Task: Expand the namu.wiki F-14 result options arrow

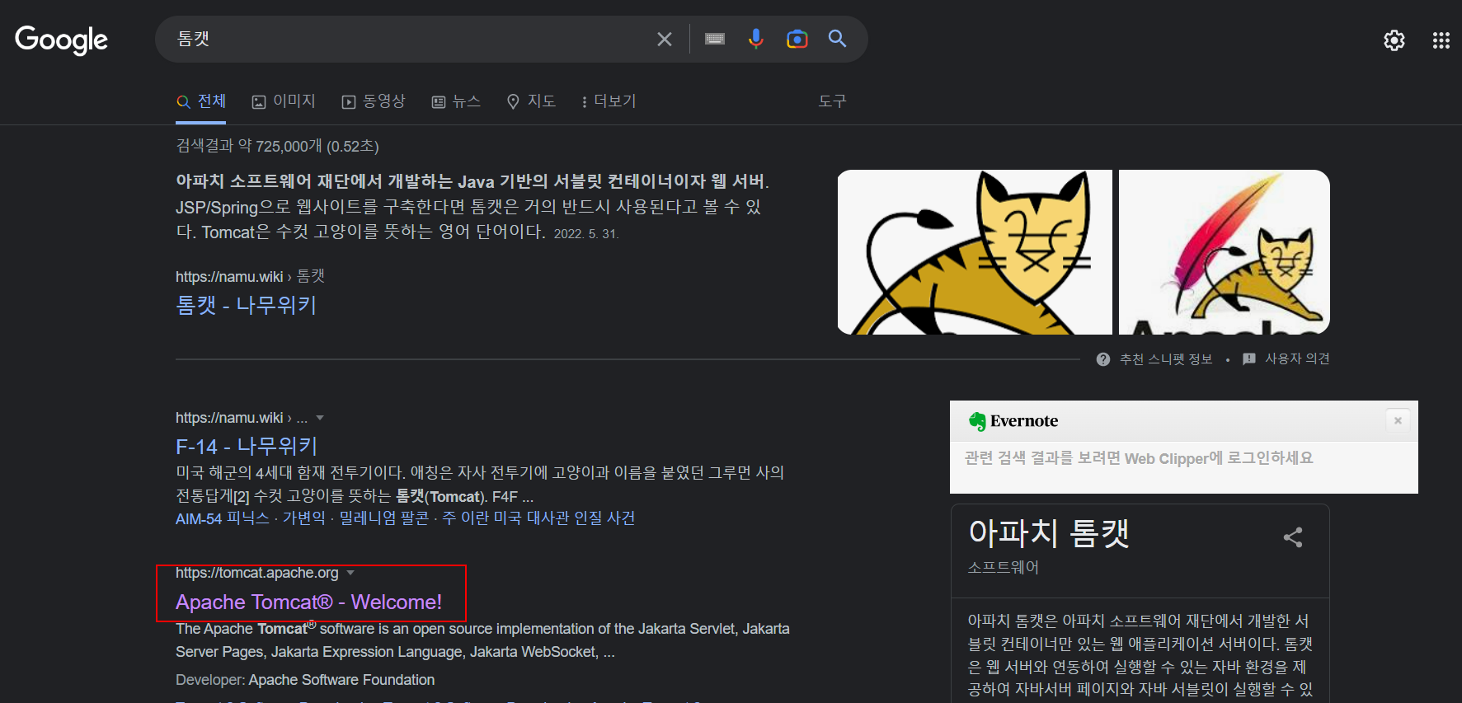Action: 320,418
